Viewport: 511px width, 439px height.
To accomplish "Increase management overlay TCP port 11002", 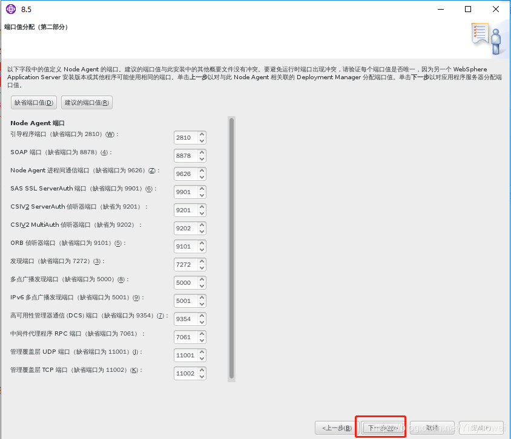I will pyautogui.click(x=202, y=371).
